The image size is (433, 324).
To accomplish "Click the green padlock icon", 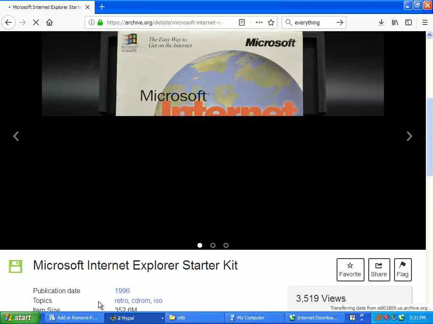I will point(100,23).
